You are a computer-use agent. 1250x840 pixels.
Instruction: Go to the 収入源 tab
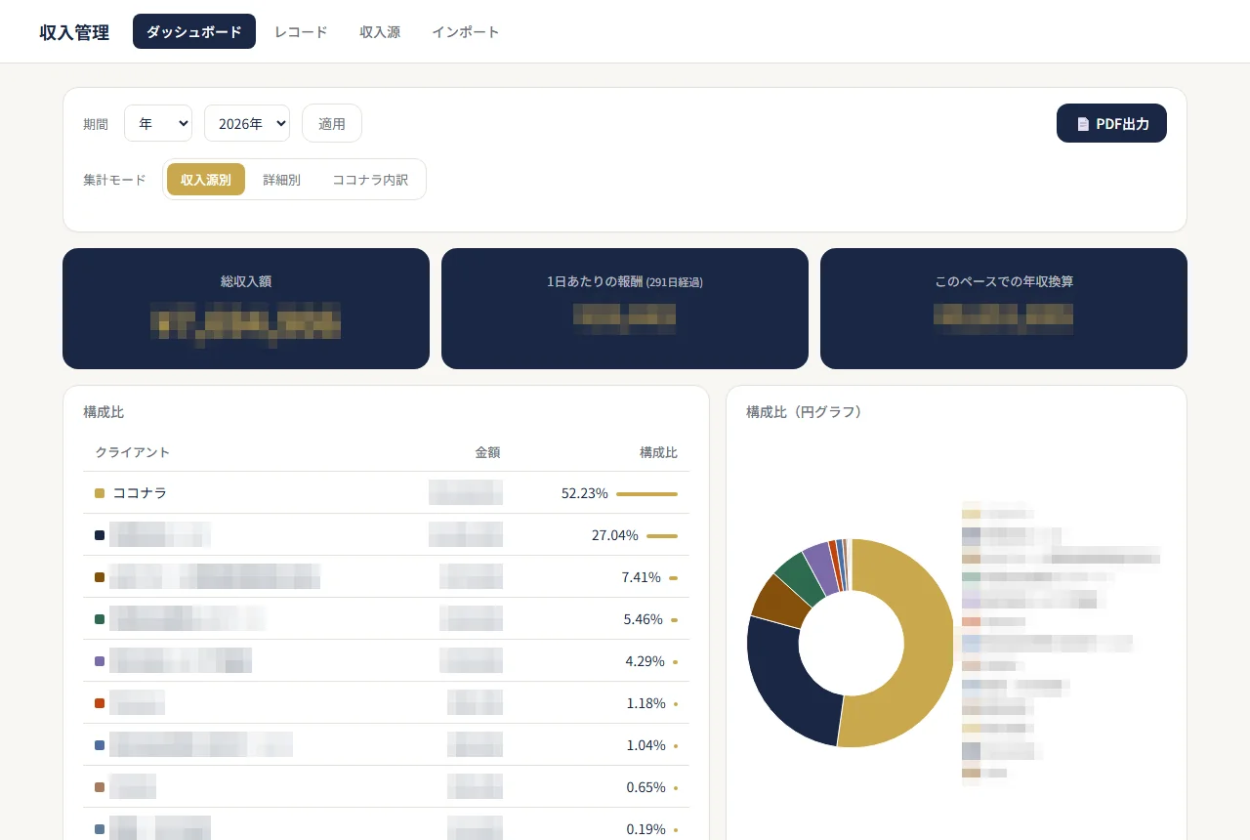(x=380, y=31)
